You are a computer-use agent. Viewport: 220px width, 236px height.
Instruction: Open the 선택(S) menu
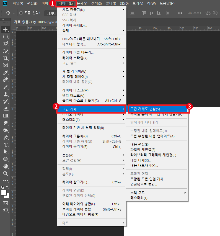pos(97,3)
